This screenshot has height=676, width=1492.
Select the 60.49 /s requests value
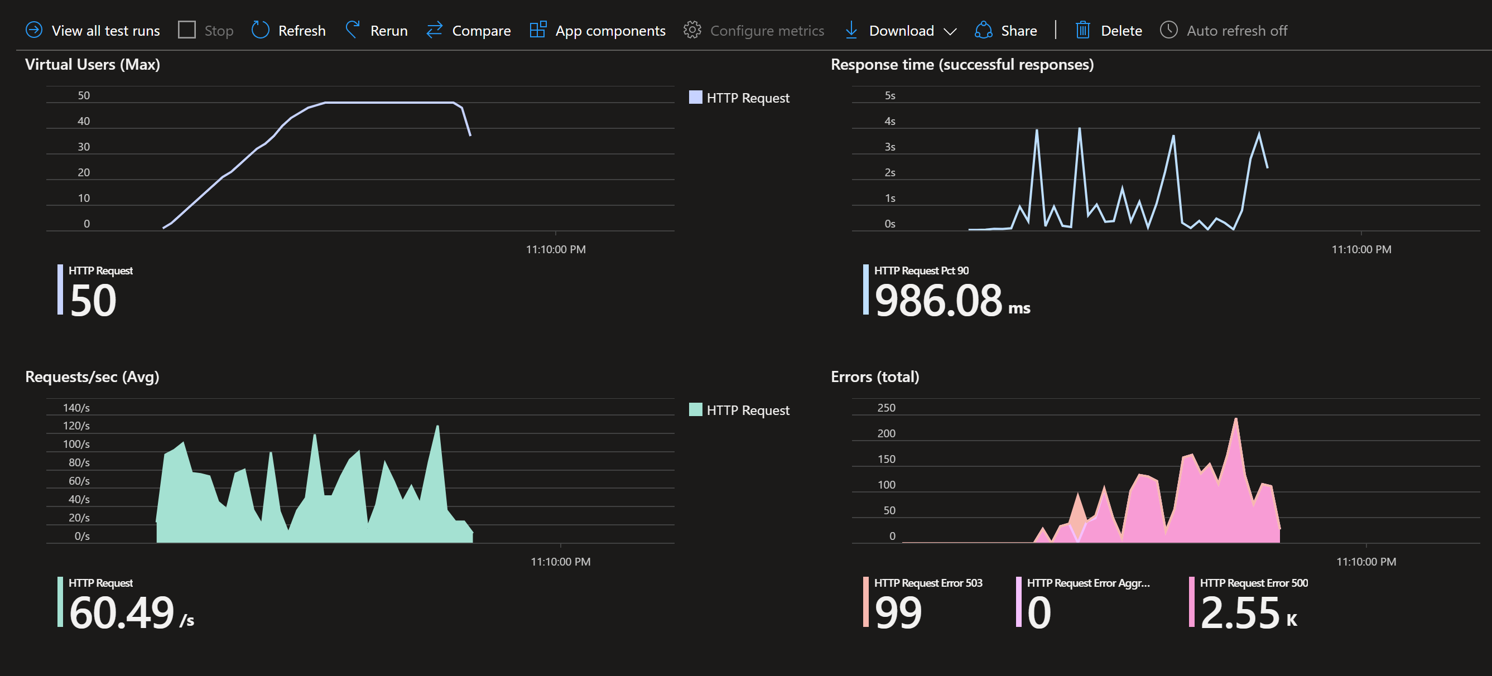coord(132,612)
